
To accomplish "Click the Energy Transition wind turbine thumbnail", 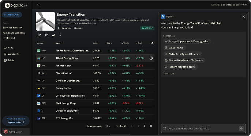I will [45, 21].
